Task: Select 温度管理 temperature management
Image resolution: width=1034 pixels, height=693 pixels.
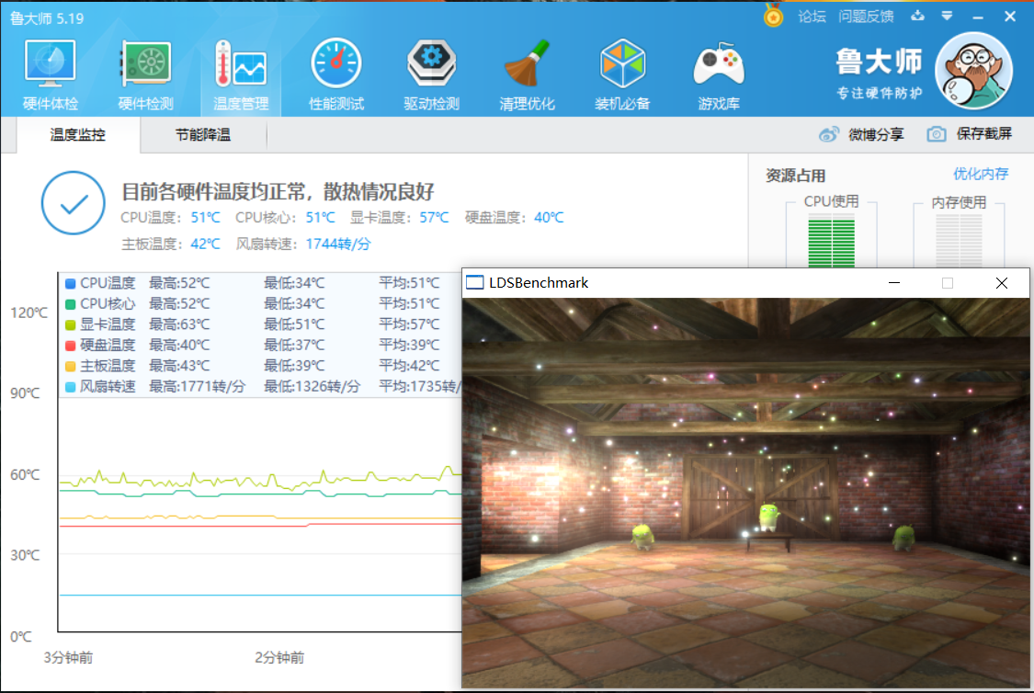Action: (x=241, y=74)
